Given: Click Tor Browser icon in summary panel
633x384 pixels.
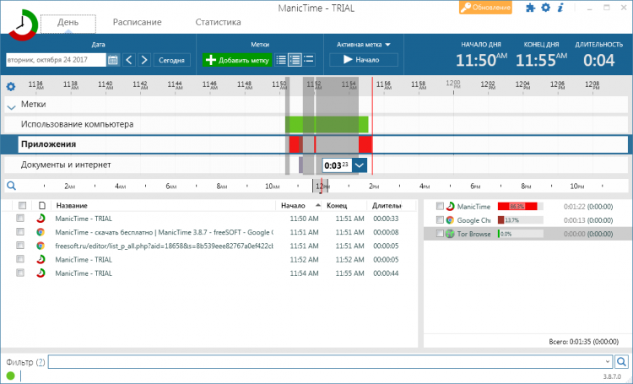Looking at the screenshot, I should click(x=450, y=234).
